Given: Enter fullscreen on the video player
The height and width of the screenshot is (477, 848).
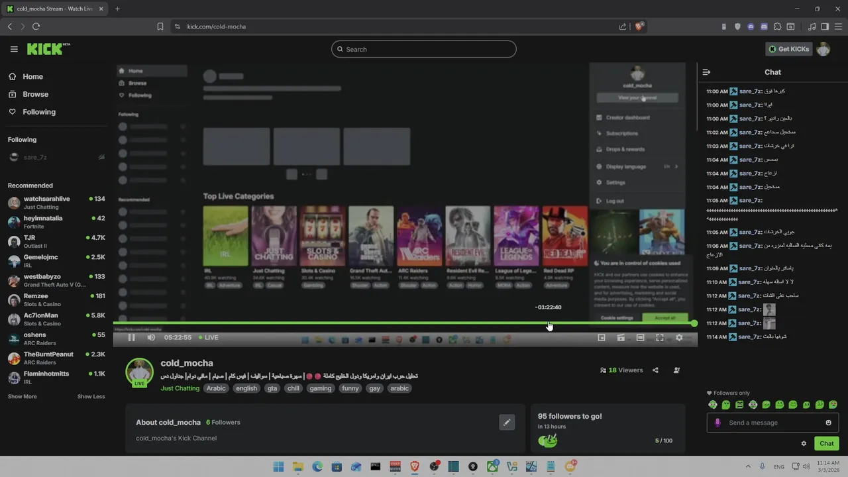Looking at the screenshot, I should [x=660, y=338].
